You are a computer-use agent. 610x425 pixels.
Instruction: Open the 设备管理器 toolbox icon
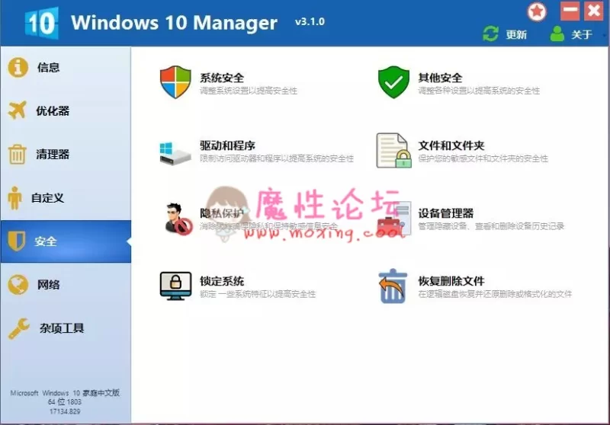393,219
